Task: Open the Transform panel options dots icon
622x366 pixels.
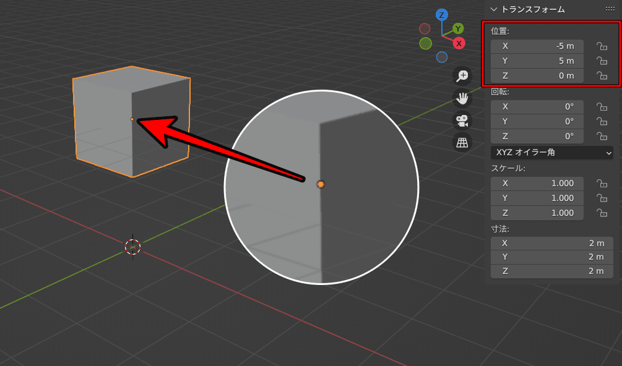Action: (x=609, y=9)
